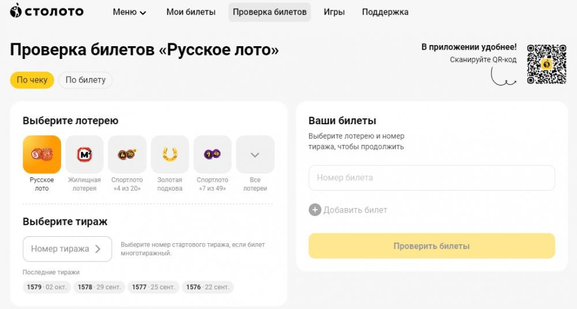Open the Мои билеты tab
The image size is (577, 309).
190,12
